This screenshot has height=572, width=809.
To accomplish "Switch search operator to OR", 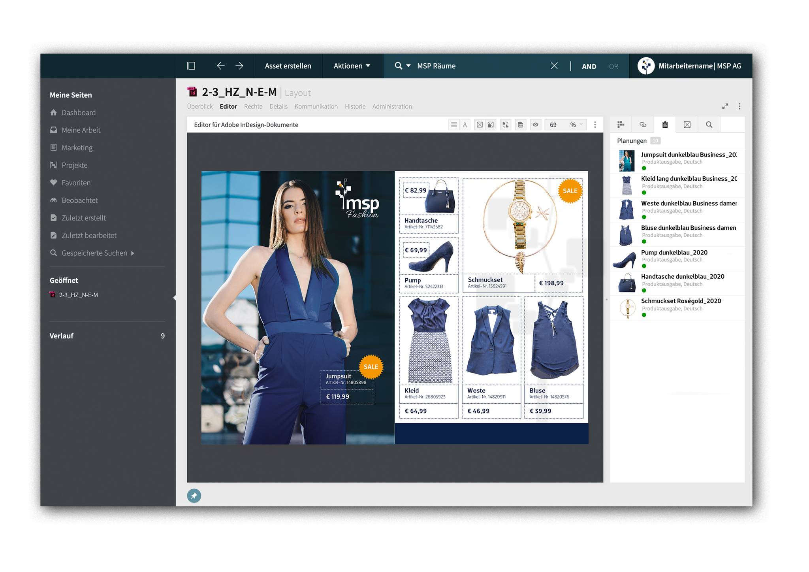I will [x=613, y=66].
